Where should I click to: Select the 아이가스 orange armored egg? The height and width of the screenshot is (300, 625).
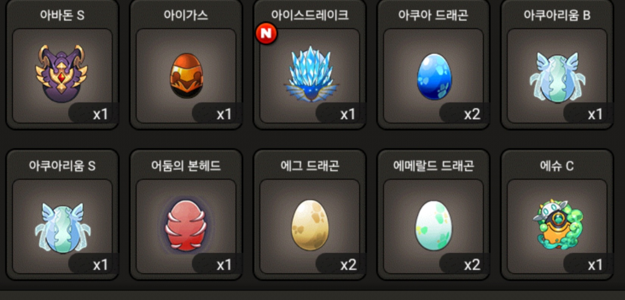click(x=186, y=76)
